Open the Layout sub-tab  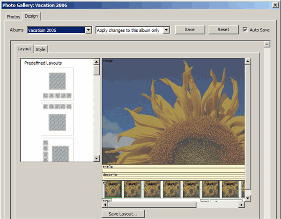24,49
